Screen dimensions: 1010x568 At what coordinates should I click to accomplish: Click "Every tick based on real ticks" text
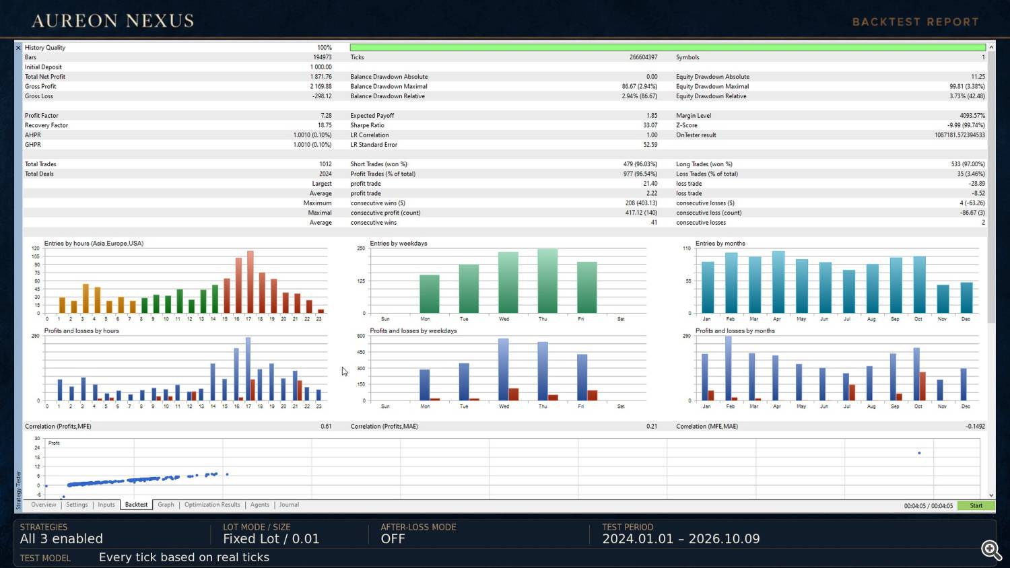(x=184, y=557)
